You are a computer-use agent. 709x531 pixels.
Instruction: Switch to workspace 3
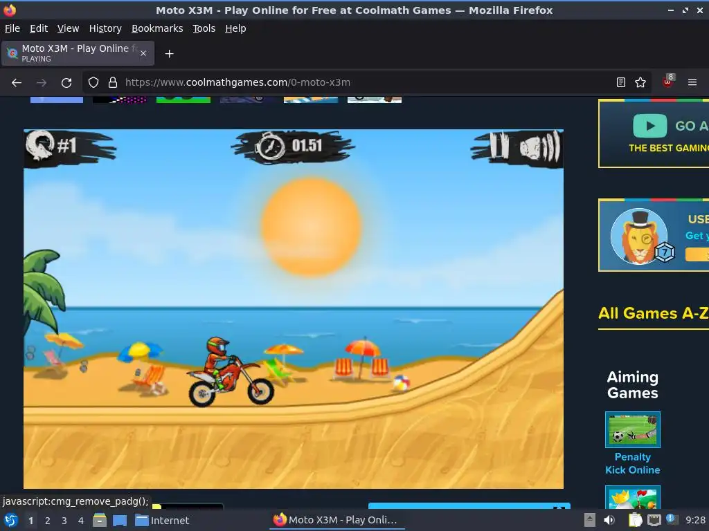pos(64,521)
